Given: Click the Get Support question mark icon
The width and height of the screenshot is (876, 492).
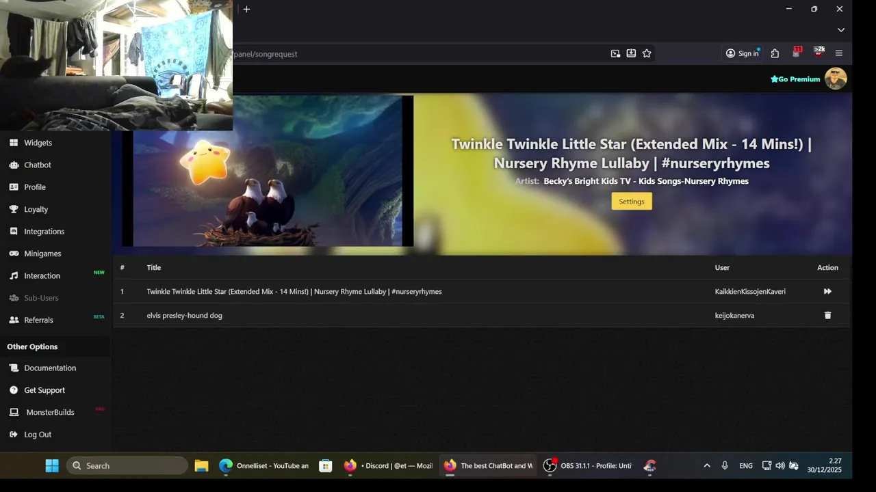Looking at the screenshot, I should pyautogui.click(x=14, y=390).
